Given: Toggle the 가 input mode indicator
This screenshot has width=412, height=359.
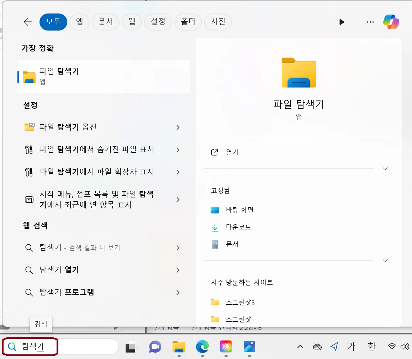Looking at the screenshot, I should [352, 347].
